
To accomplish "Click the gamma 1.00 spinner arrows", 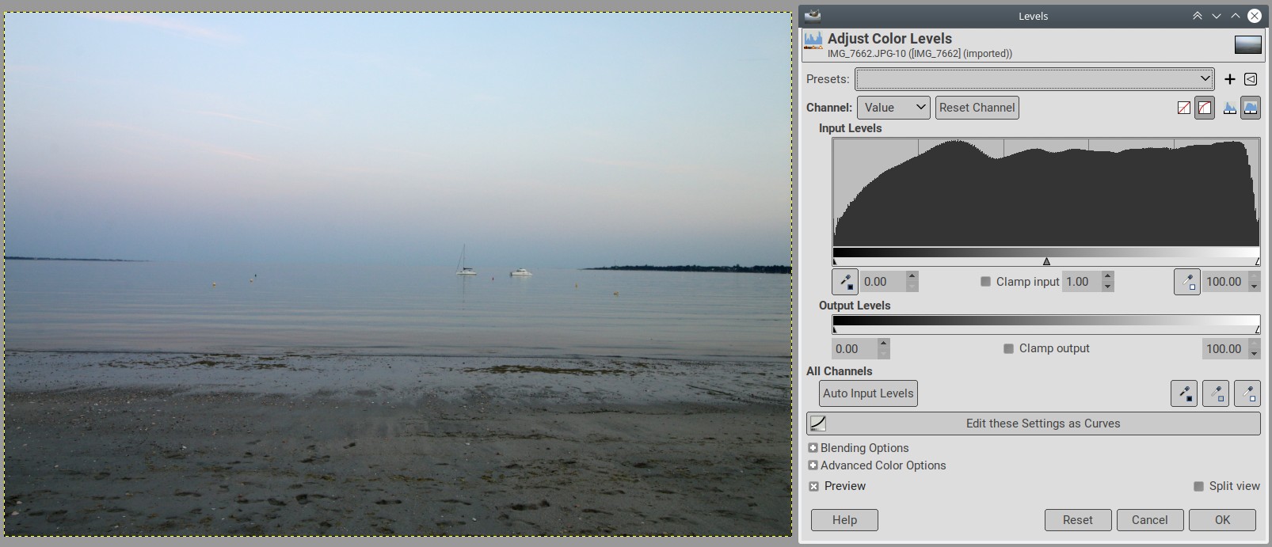I will [x=1108, y=282].
